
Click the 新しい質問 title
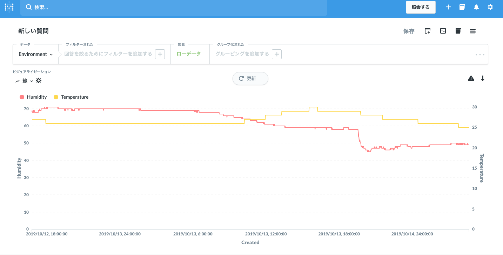(33, 31)
